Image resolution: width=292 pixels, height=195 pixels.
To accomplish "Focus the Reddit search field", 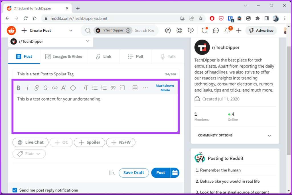I will coord(144,30).
